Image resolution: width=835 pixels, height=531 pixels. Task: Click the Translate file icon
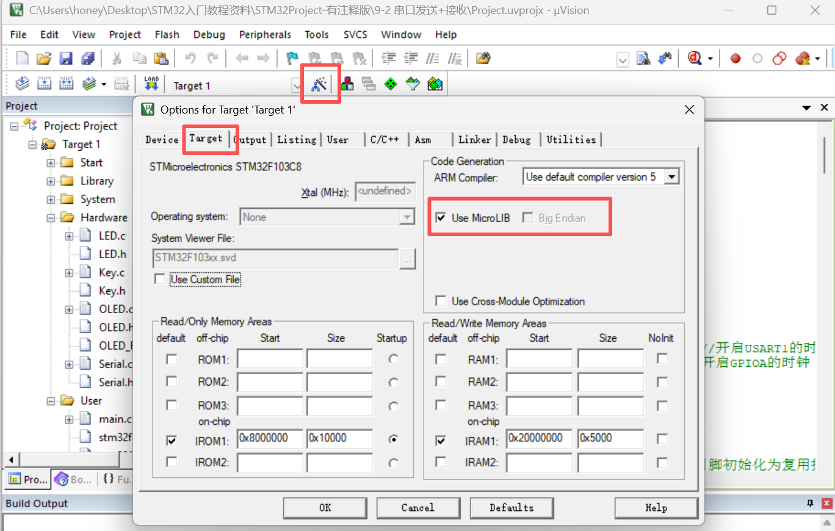pyautogui.click(x=22, y=84)
